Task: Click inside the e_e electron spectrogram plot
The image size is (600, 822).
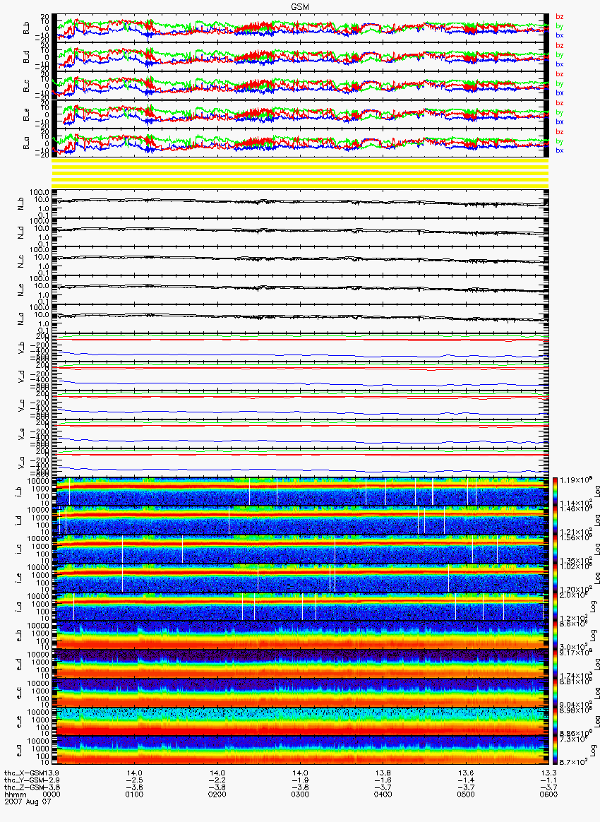Action: point(300,722)
